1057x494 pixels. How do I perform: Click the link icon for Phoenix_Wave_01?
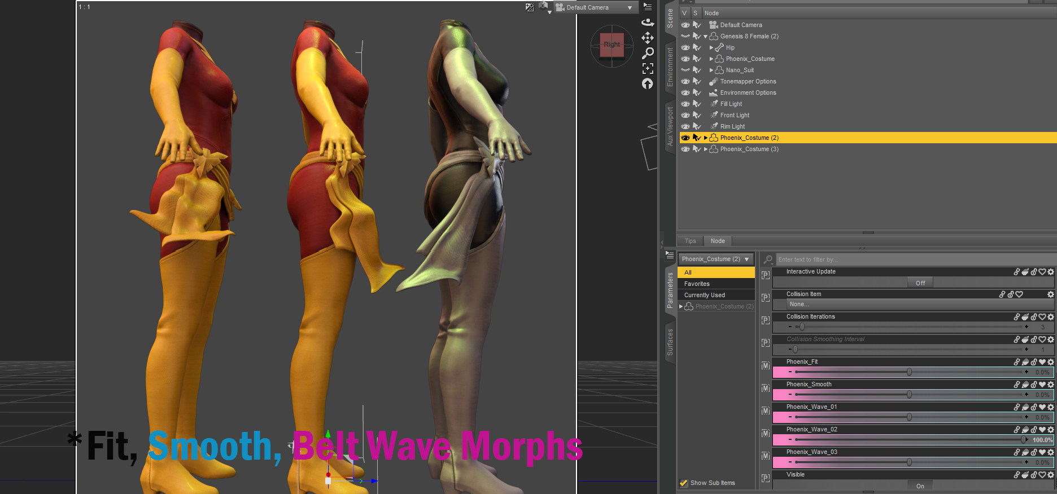tap(1017, 407)
